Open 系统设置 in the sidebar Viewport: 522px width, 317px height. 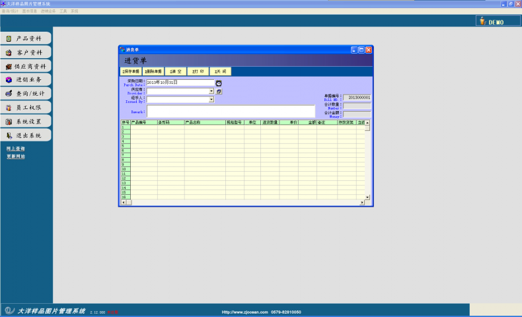click(25, 122)
